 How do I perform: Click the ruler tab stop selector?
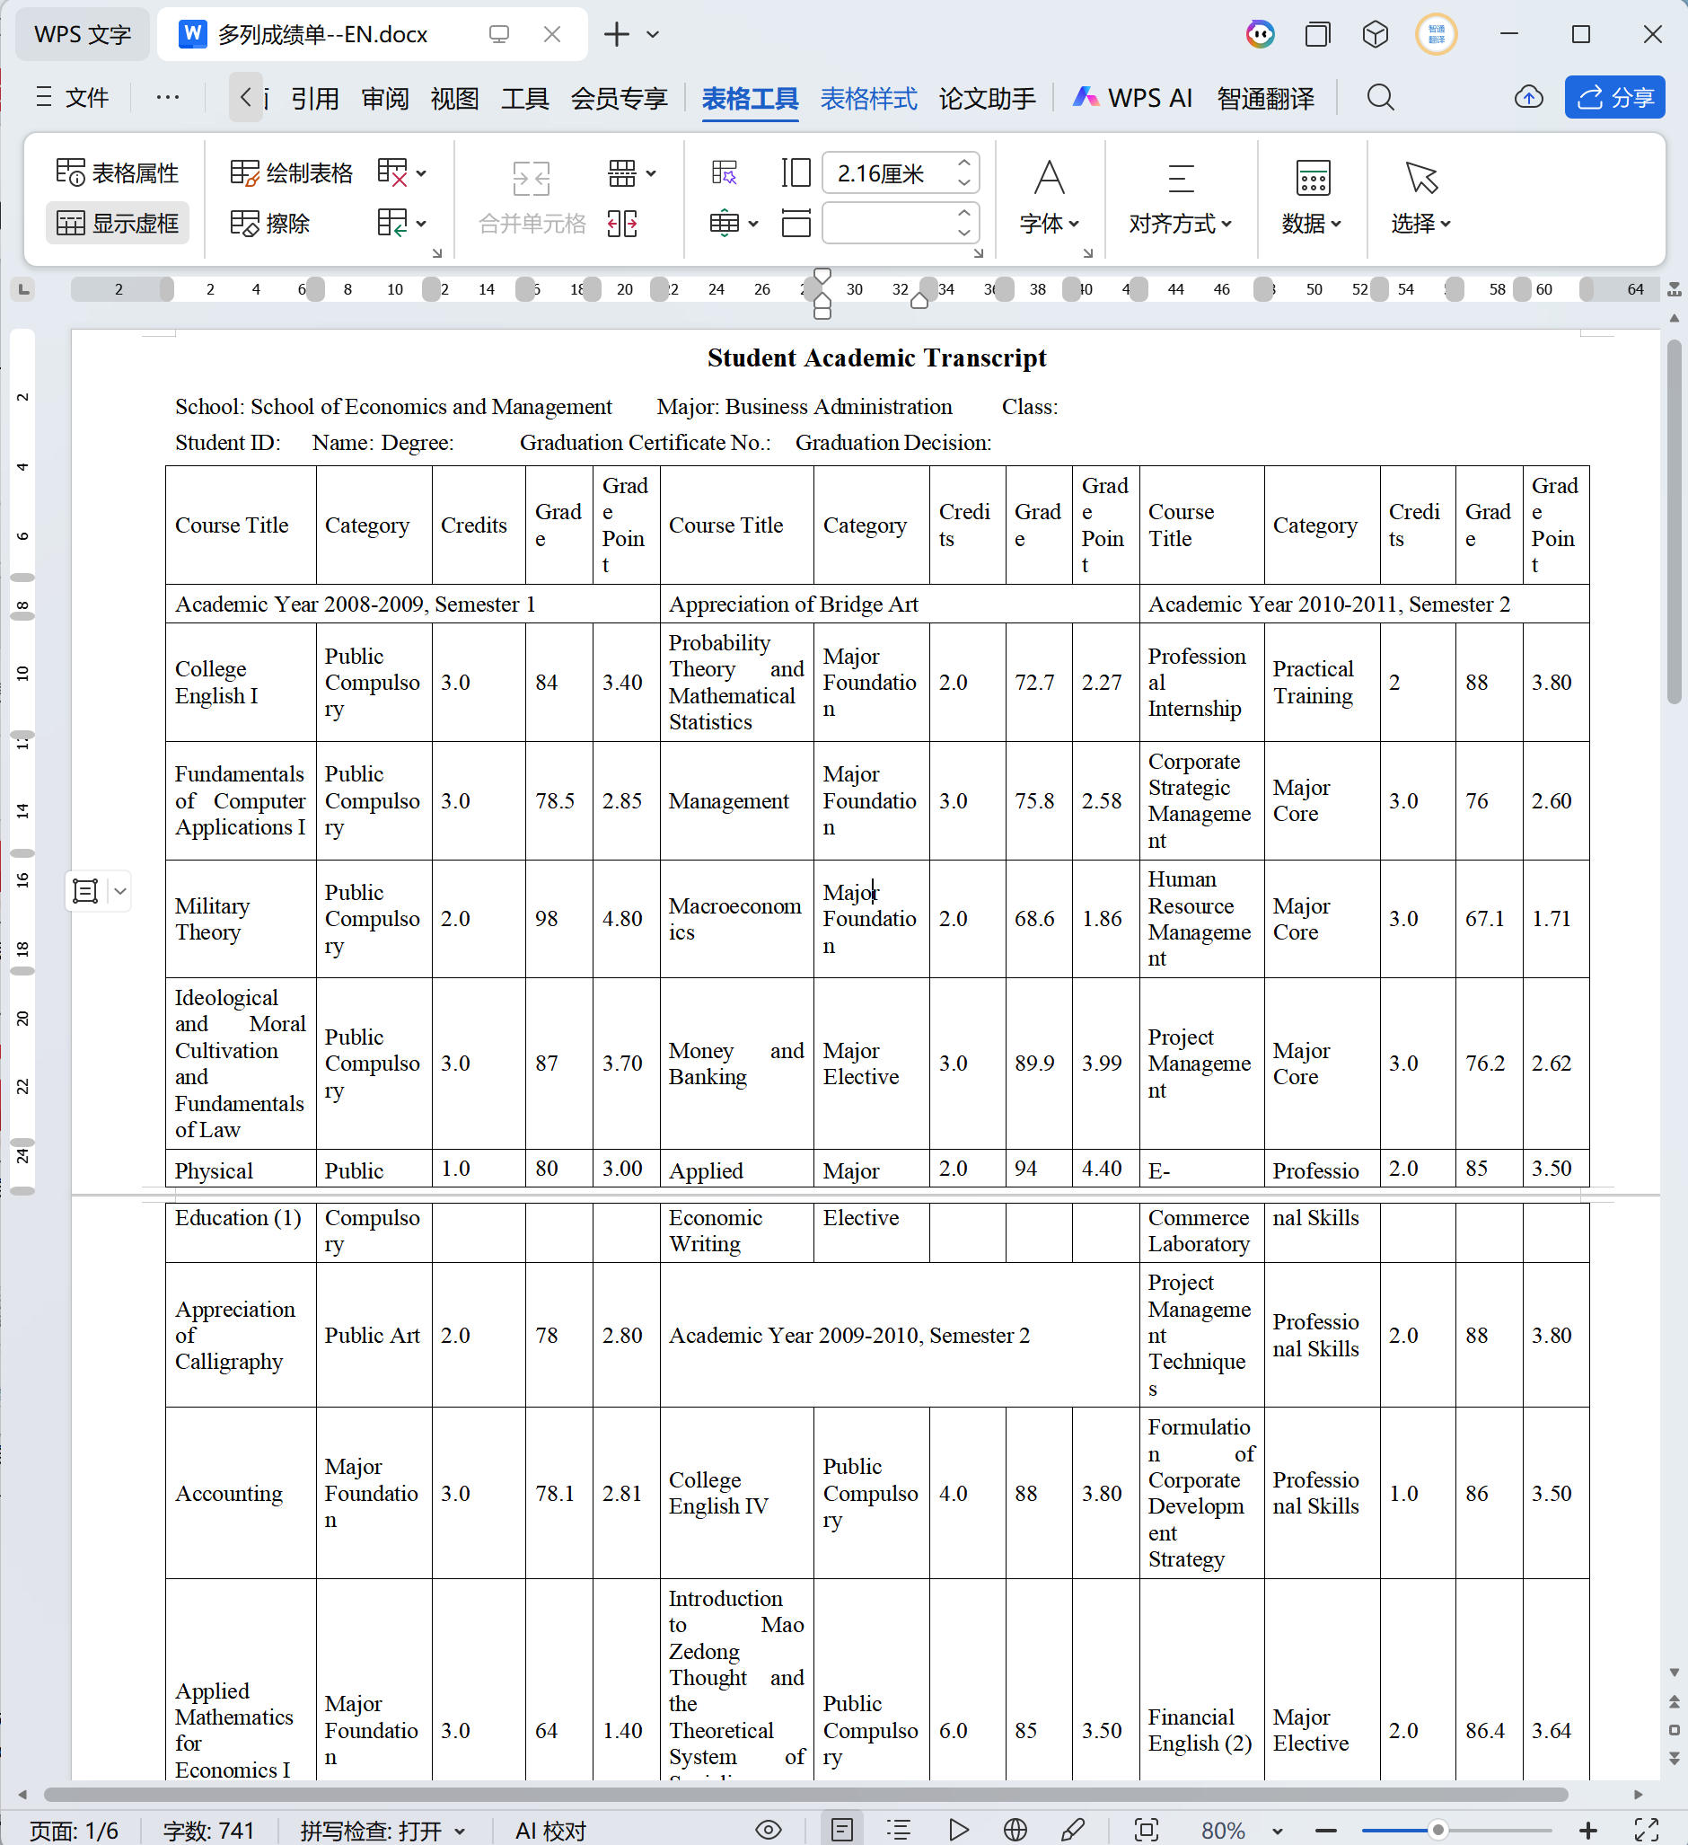pyautogui.click(x=23, y=289)
